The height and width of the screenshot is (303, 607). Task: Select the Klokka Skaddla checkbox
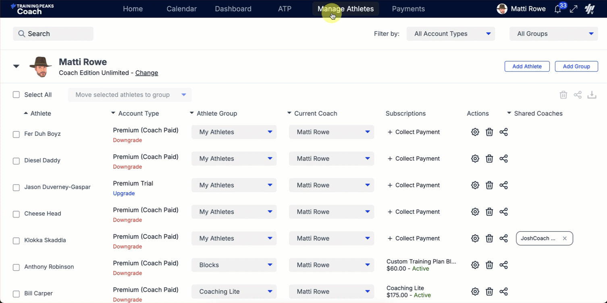pyautogui.click(x=16, y=241)
